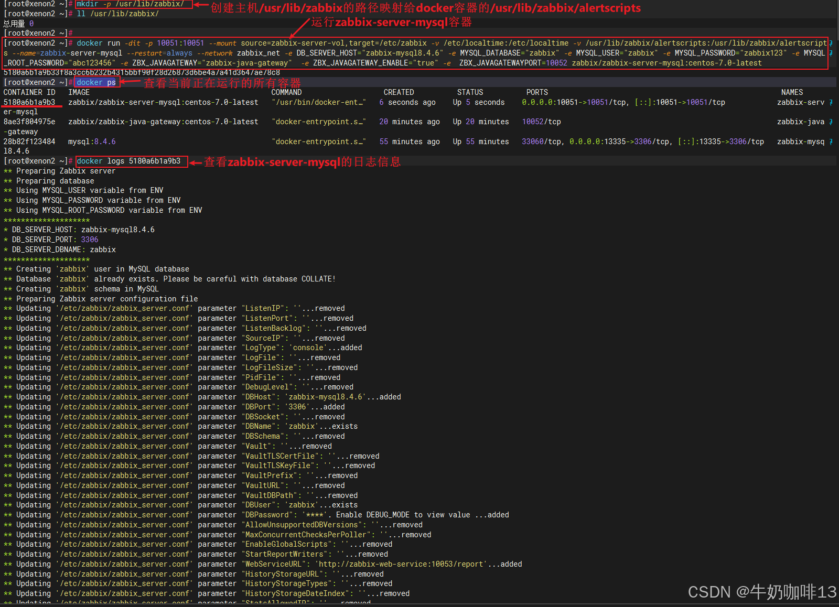This screenshot has height=607, width=839.
Task: Click the COMMAND column header
Action: [x=286, y=92]
